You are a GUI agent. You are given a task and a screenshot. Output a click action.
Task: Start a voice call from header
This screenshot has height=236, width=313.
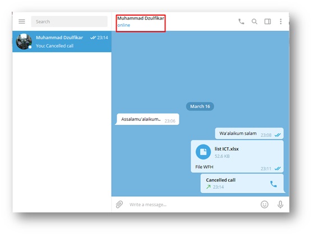[241, 21]
